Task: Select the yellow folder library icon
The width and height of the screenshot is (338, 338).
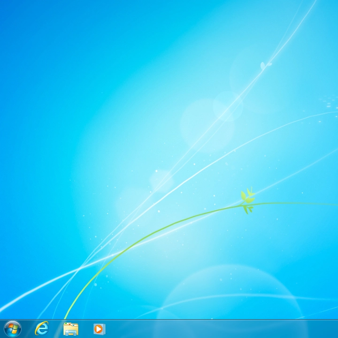Action: [x=70, y=329]
